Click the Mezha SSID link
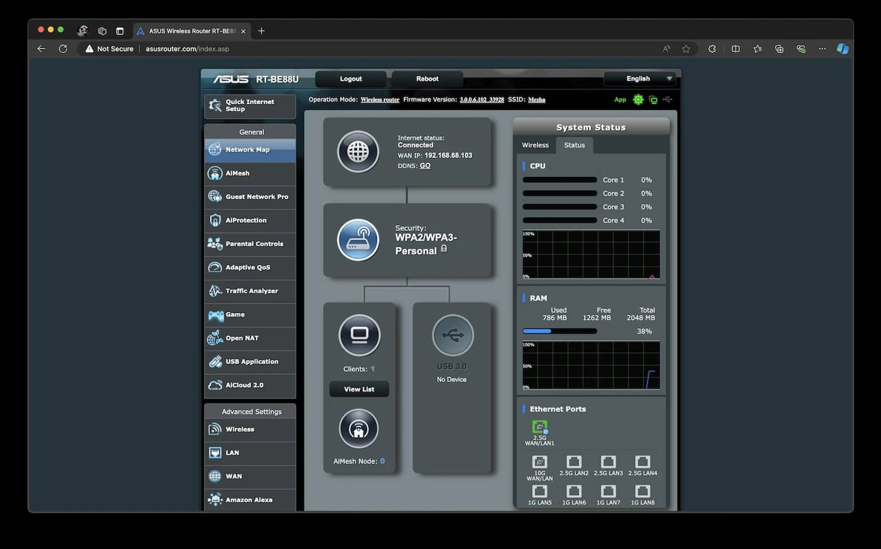 (x=536, y=100)
